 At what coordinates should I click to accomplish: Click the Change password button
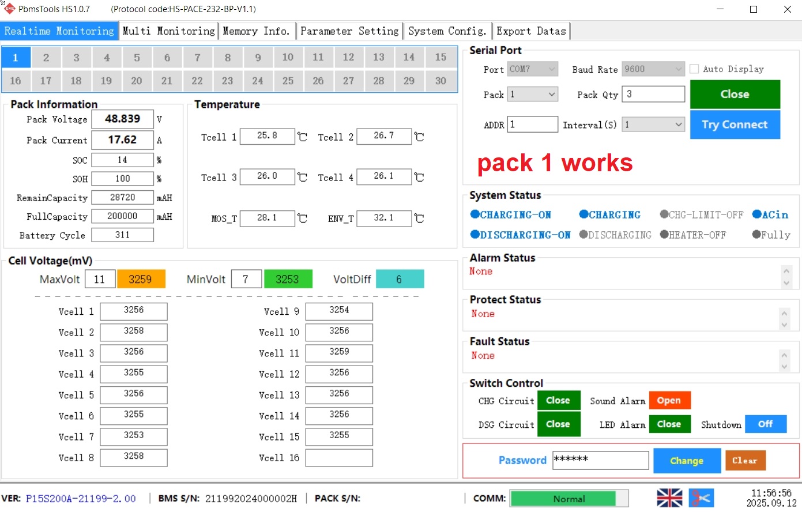[x=687, y=461]
